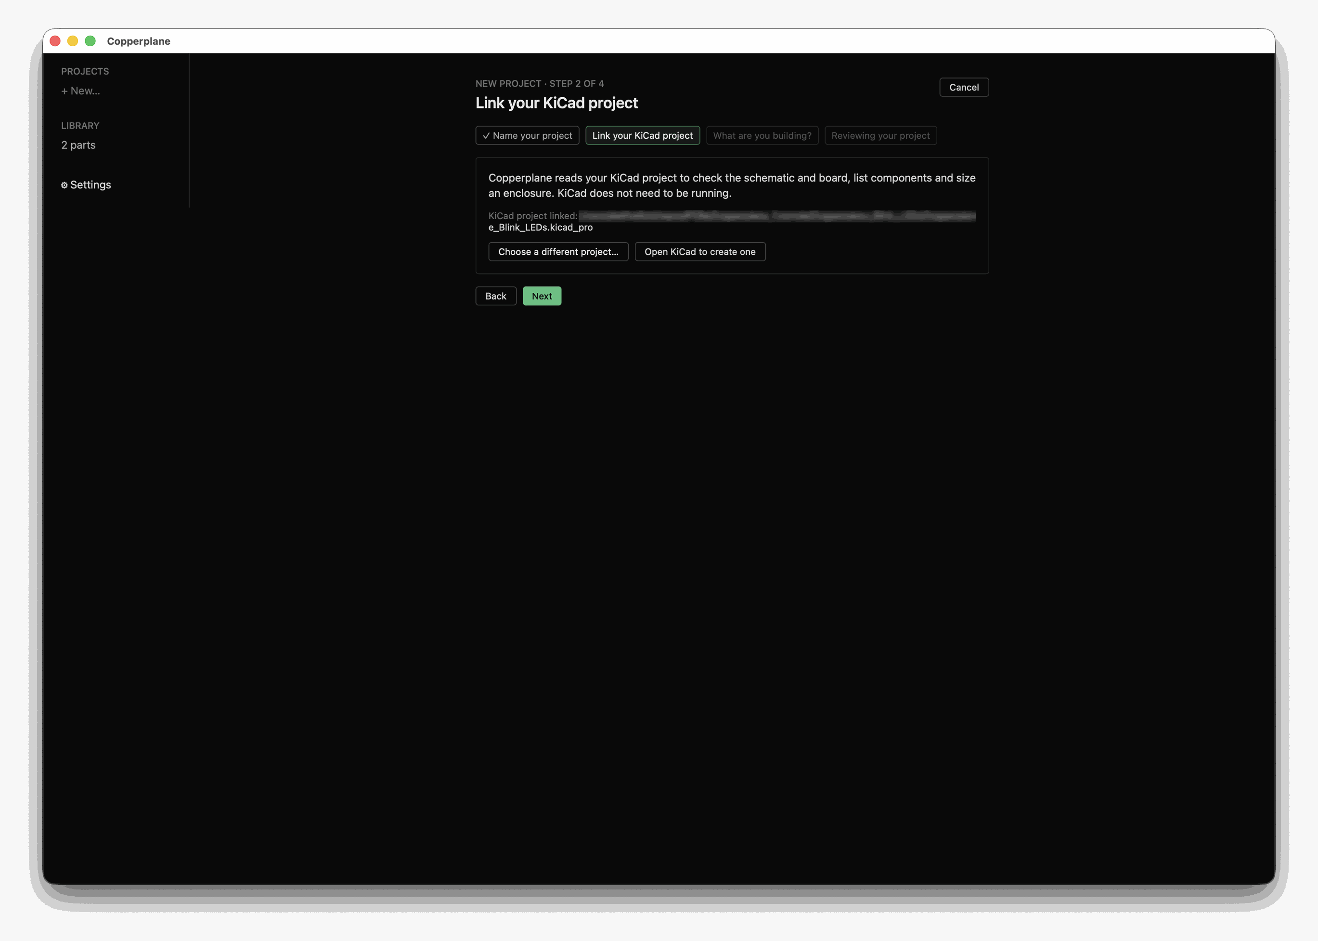The image size is (1318, 941).
Task: Open KiCad to create one
Action: click(699, 251)
